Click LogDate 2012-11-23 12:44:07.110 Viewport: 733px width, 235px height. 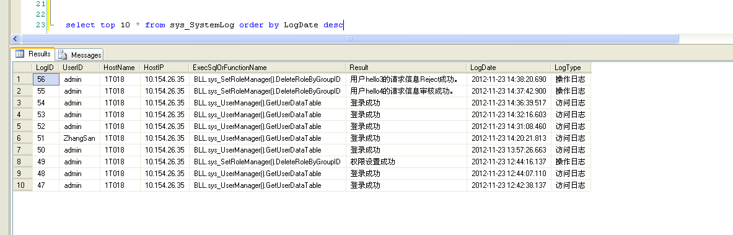(x=509, y=173)
